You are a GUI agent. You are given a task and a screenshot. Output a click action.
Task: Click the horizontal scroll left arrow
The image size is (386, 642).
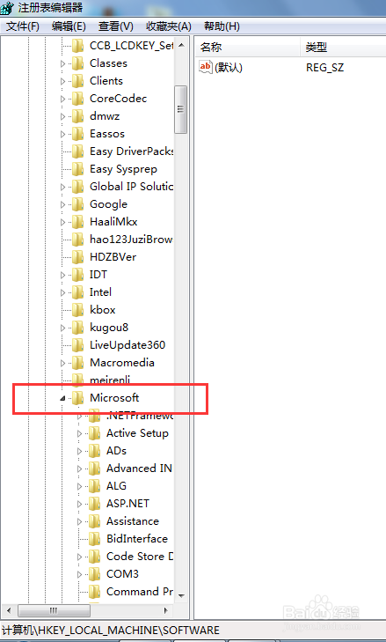(9, 610)
